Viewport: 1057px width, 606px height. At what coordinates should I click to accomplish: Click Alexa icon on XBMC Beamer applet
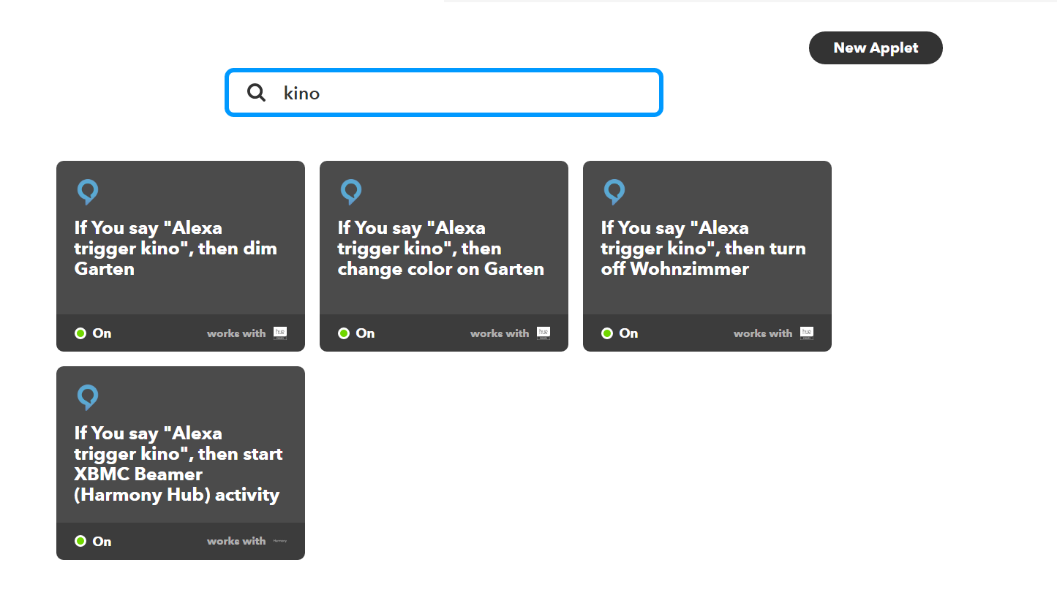pos(88,398)
